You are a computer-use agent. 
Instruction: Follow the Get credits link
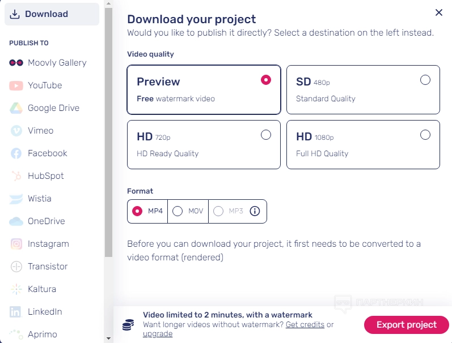pyautogui.click(x=305, y=325)
